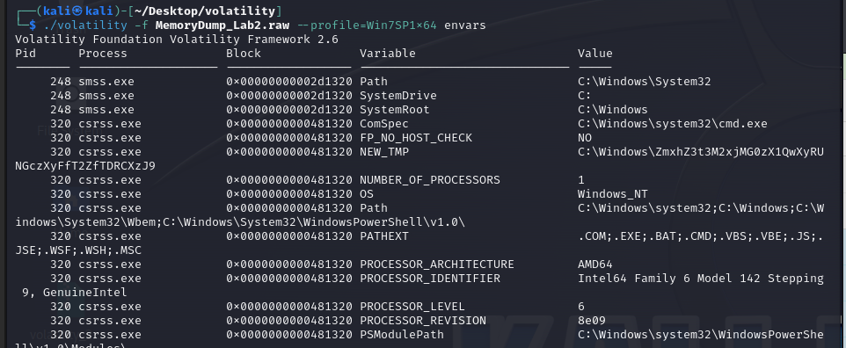Image resolution: width=846 pixels, height=348 pixels.
Task: Click the --profile=Win7SP1x64 argument
Action: pos(367,25)
